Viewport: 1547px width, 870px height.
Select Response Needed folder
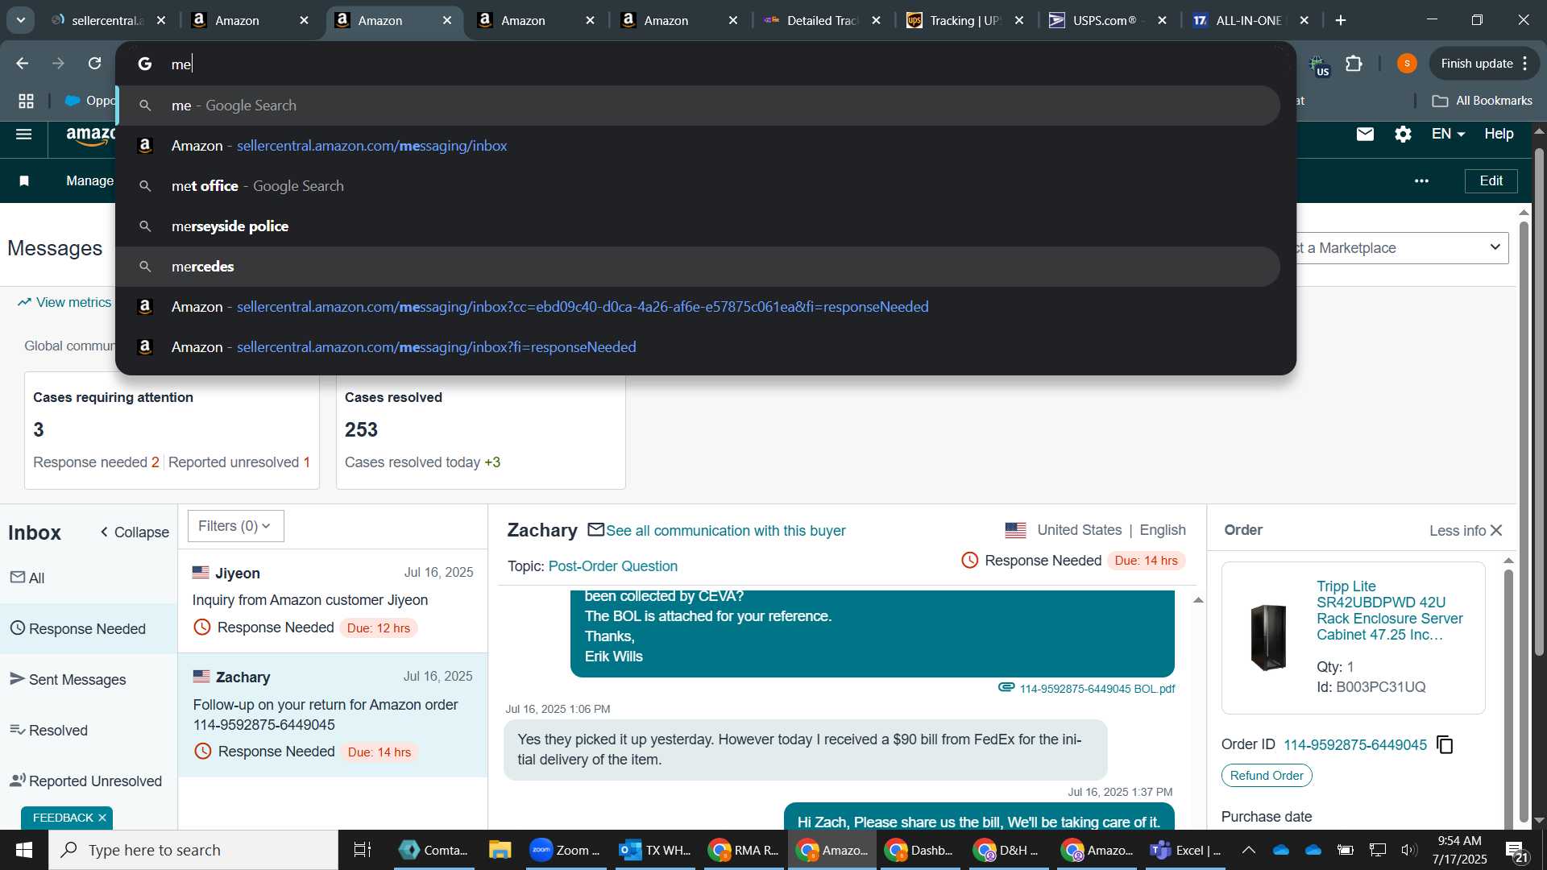89,629
